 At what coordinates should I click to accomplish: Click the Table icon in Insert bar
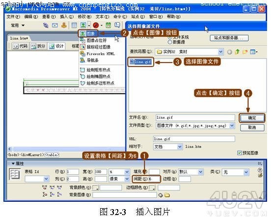(74, 26)
